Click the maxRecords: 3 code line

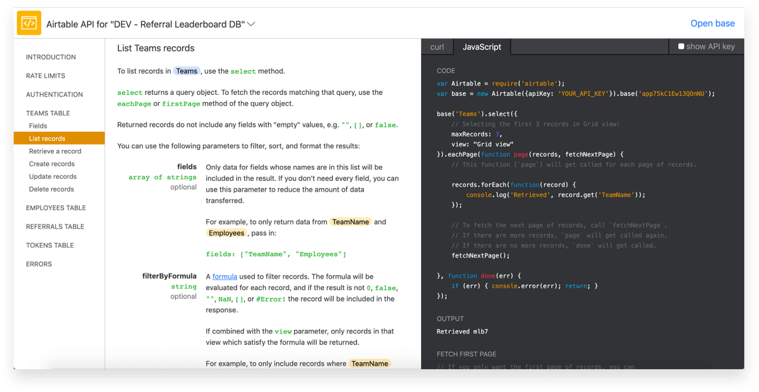477,134
